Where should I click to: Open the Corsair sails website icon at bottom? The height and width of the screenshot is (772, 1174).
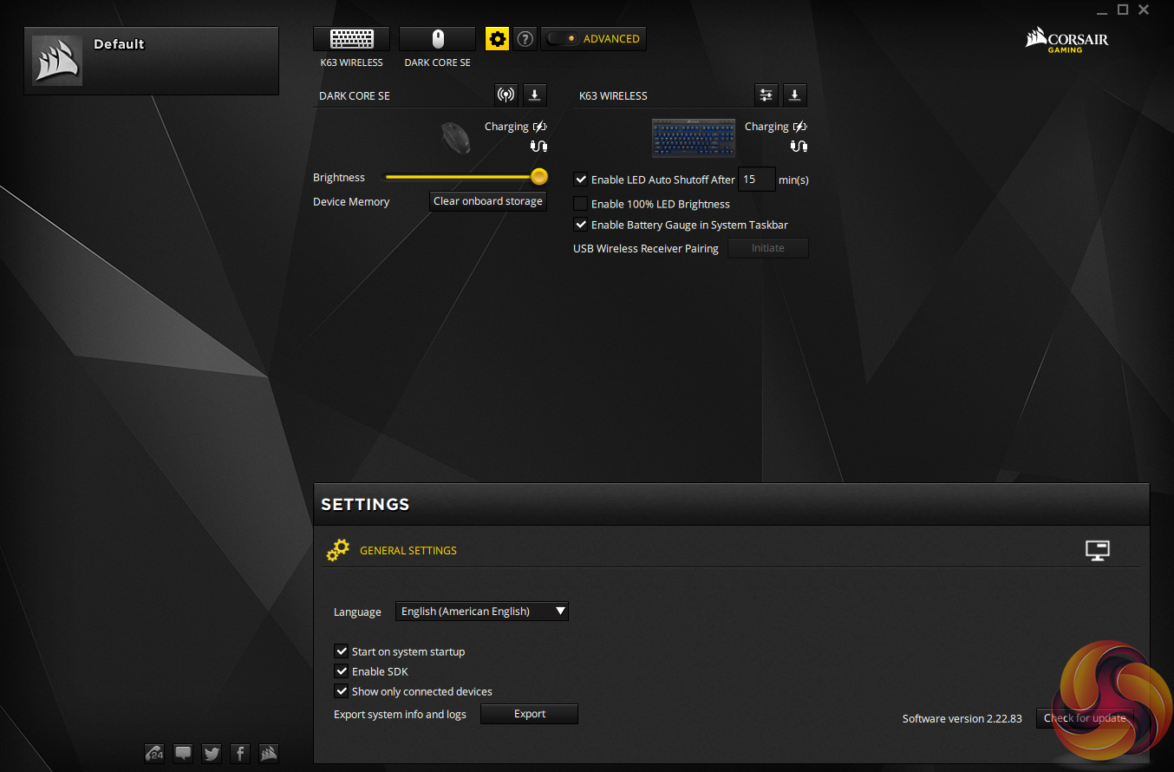(269, 753)
